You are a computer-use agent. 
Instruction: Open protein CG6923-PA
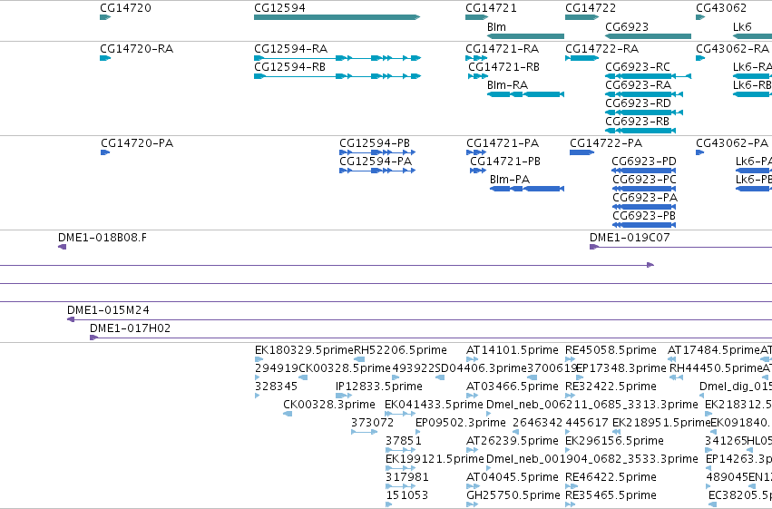coord(644,207)
